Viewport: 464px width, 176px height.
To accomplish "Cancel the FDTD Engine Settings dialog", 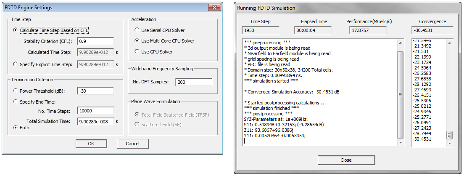I will (x=133, y=144).
